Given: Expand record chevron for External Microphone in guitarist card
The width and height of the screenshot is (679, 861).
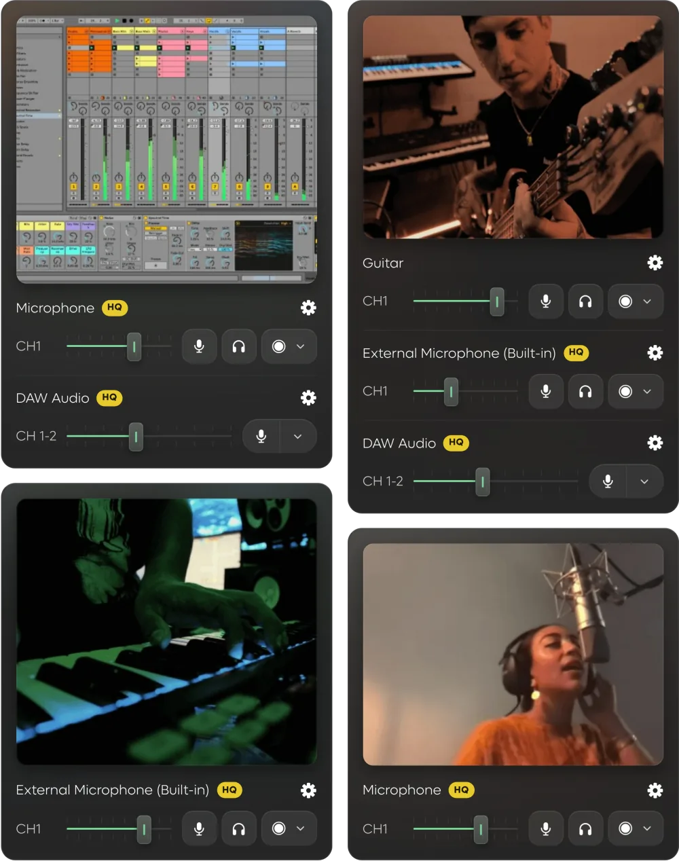Looking at the screenshot, I should [647, 391].
